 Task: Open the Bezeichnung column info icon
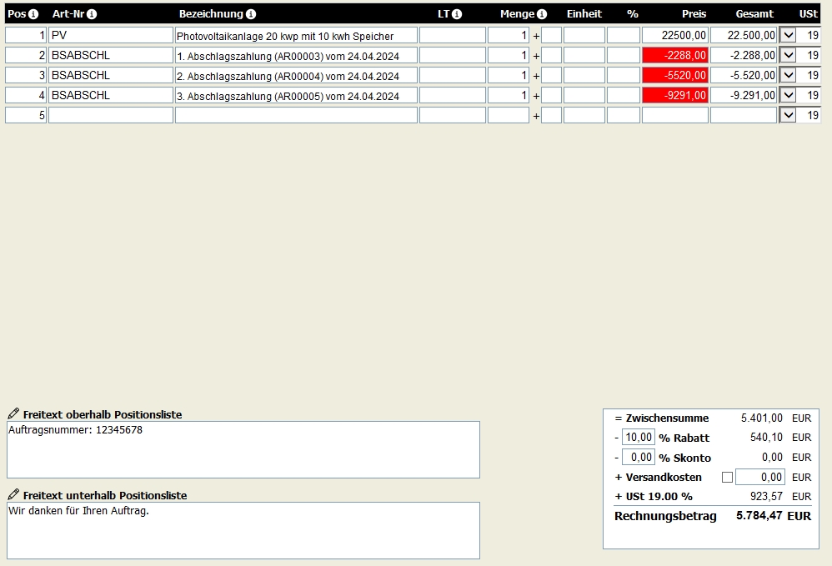coord(251,14)
